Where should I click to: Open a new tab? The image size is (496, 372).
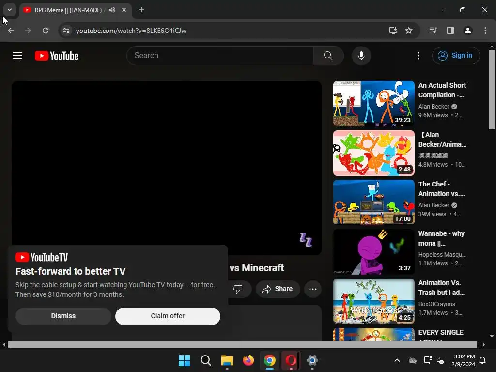click(x=141, y=10)
